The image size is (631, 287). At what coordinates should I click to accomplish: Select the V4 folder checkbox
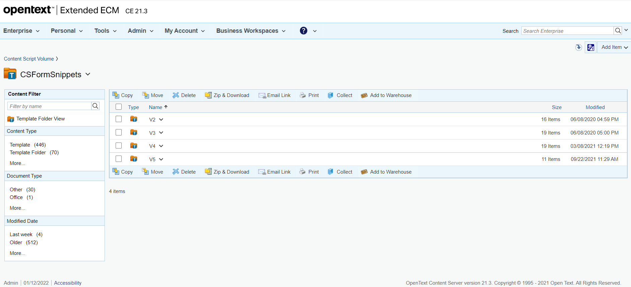click(x=119, y=146)
